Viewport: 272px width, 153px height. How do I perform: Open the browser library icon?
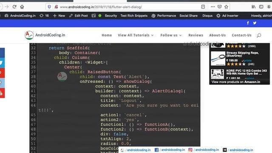pyautogui.click(x=253, y=7)
